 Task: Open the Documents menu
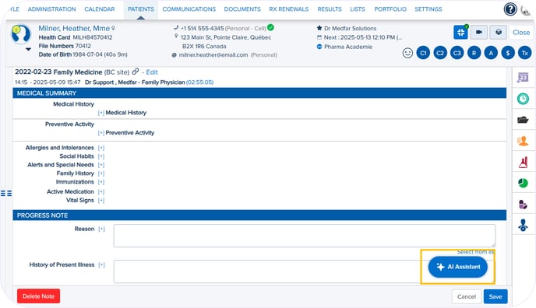[x=242, y=9]
